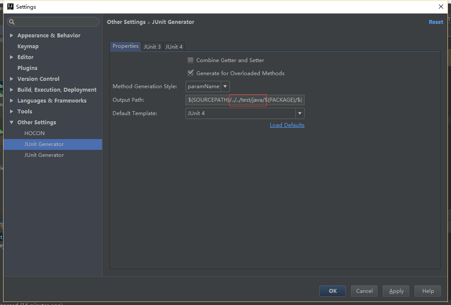
Task: Expand the Editor section
Action: (11, 57)
